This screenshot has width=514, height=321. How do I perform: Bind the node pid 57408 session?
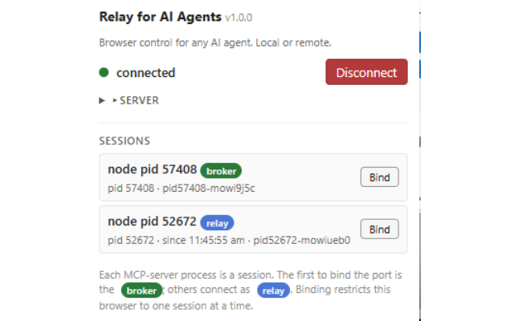[380, 177]
